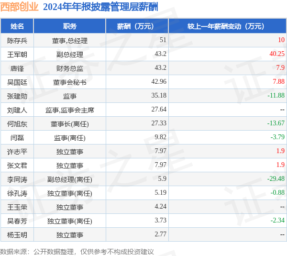
Task: Select the name 闫磊
Action: [x=17, y=138]
